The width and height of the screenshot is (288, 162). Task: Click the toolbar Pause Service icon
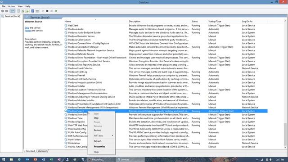coord(52,11)
